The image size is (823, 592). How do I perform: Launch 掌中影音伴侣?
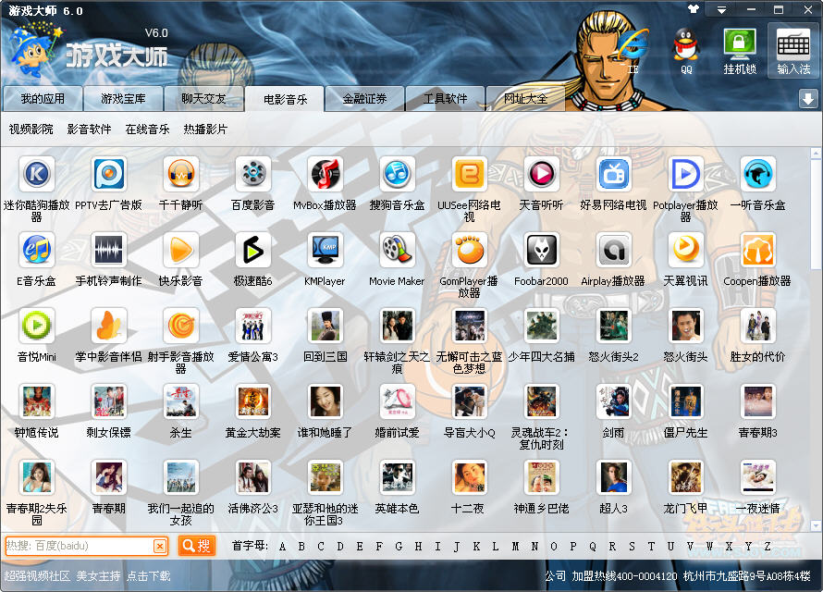[108, 326]
